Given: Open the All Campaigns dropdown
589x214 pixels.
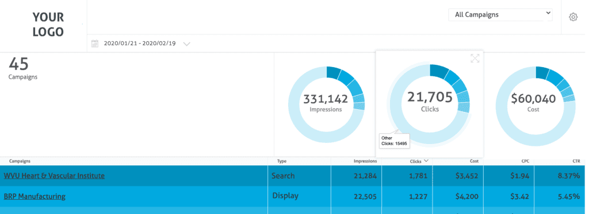Looking at the screenshot, I should [x=500, y=15].
